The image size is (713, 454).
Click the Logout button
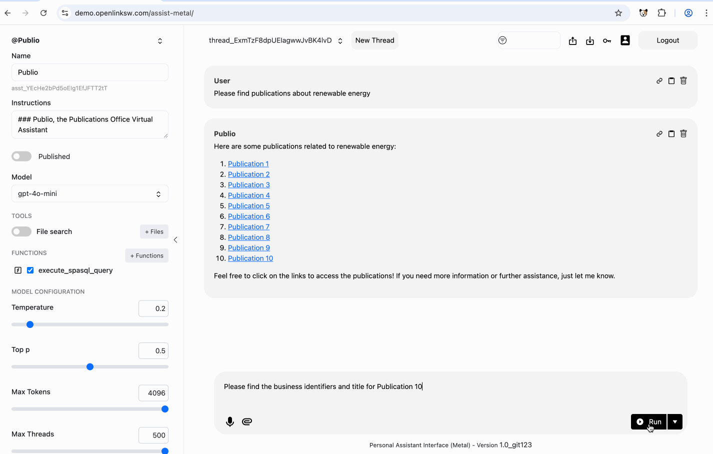point(668,40)
